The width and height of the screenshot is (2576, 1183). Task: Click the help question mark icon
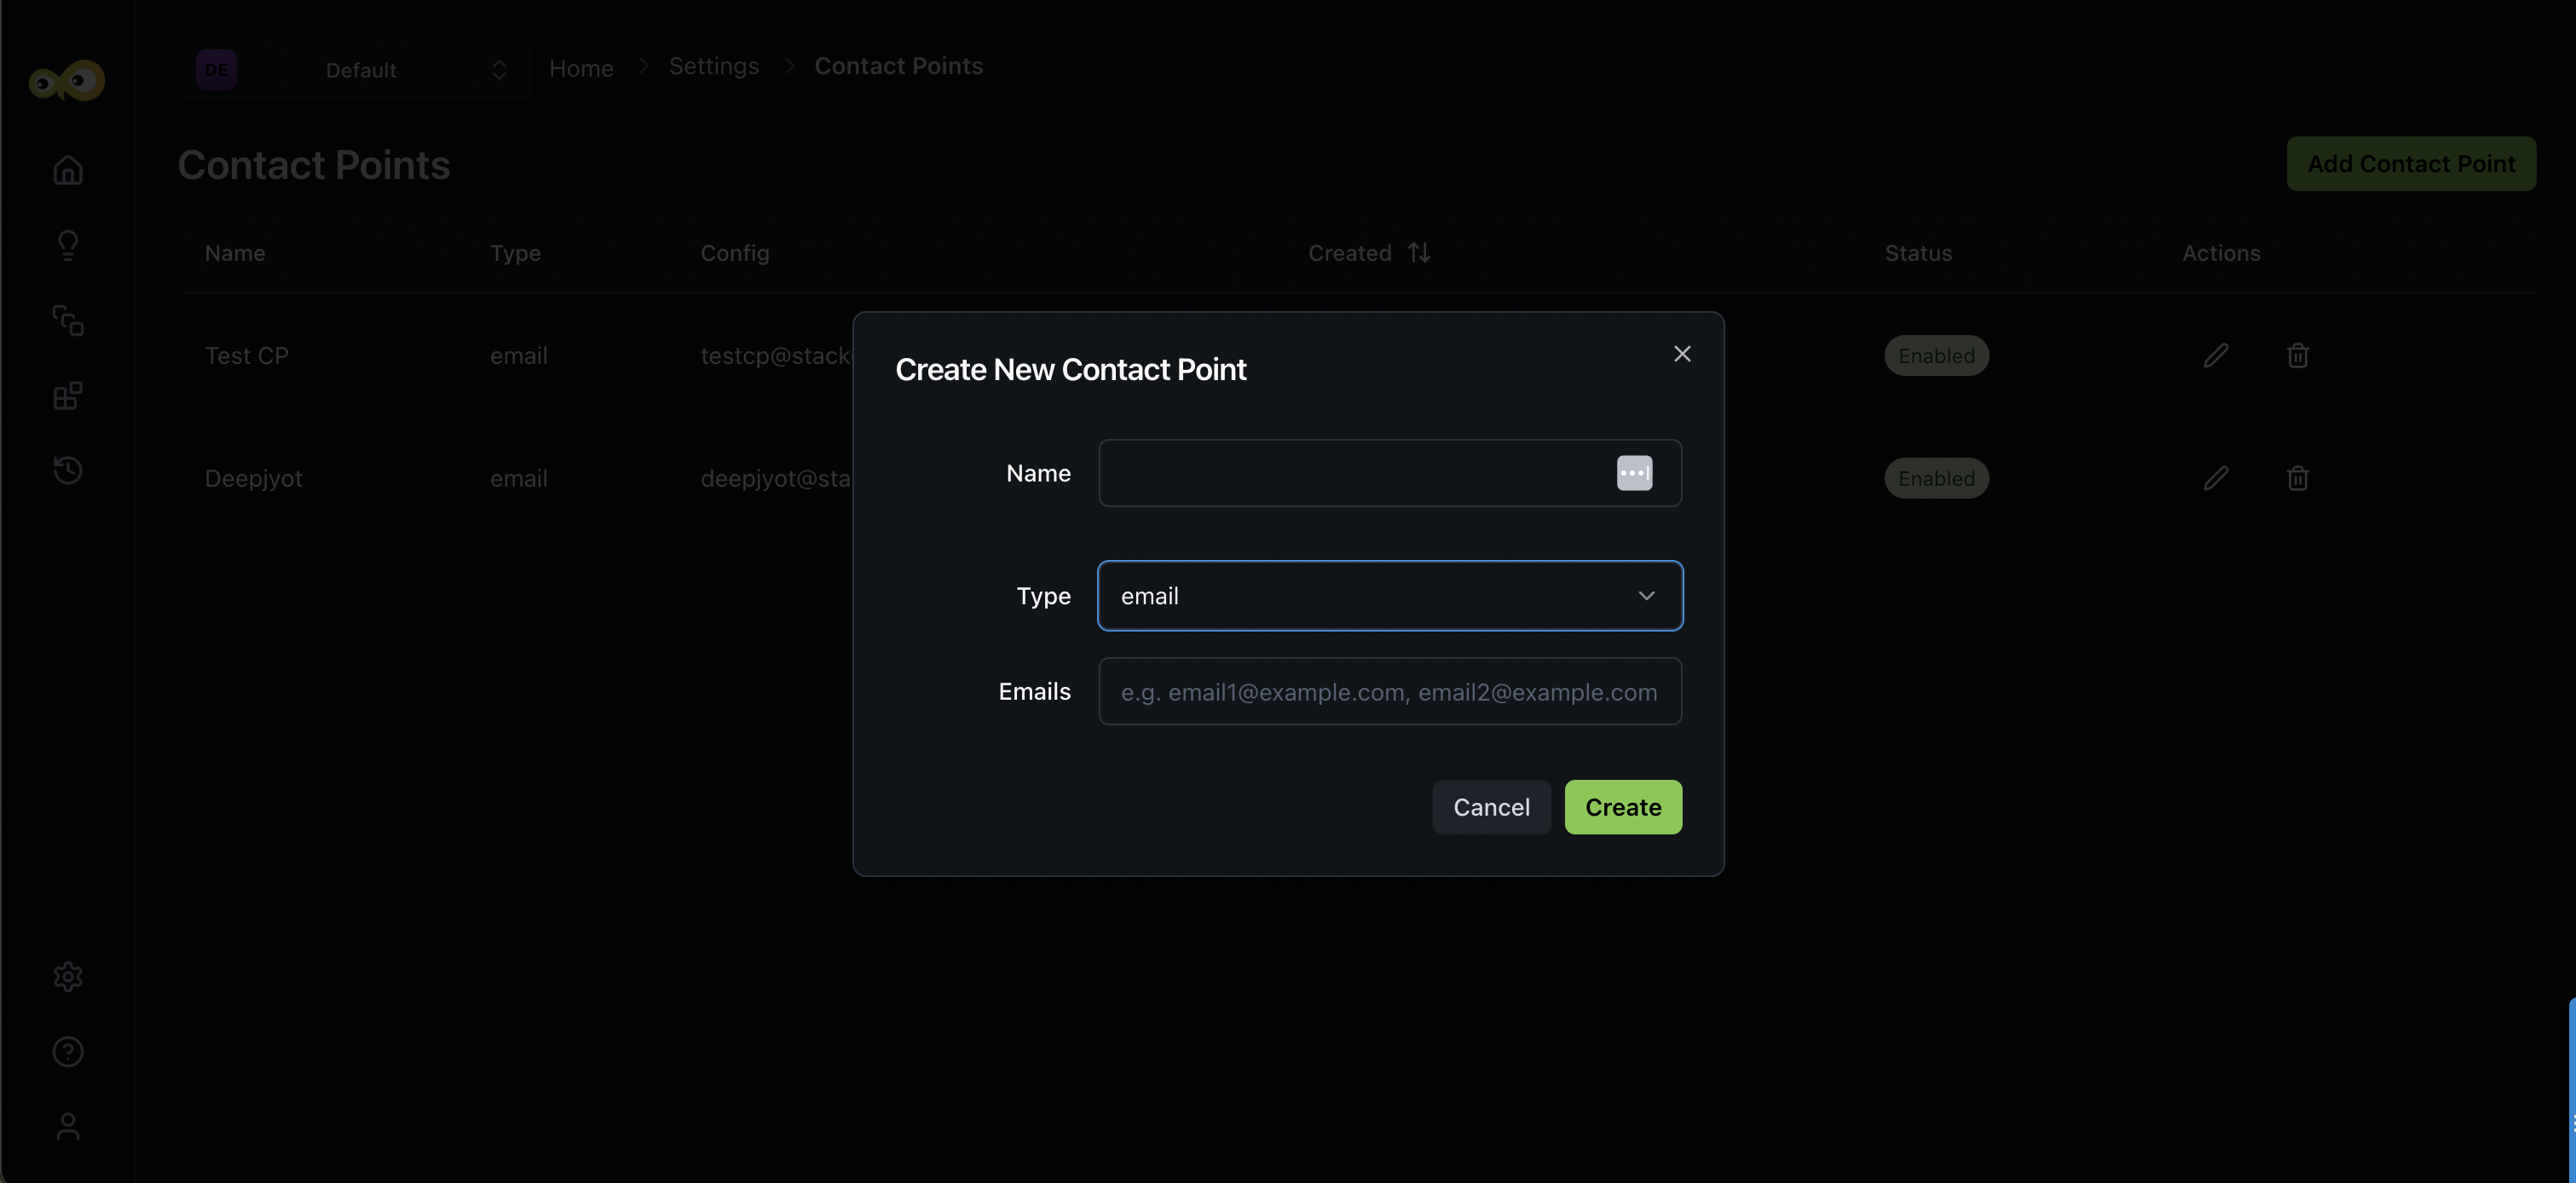coord(68,1051)
